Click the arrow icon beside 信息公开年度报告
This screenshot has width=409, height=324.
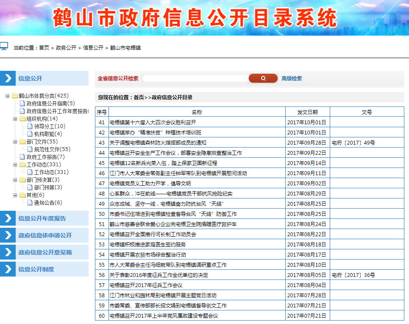click(8, 218)
